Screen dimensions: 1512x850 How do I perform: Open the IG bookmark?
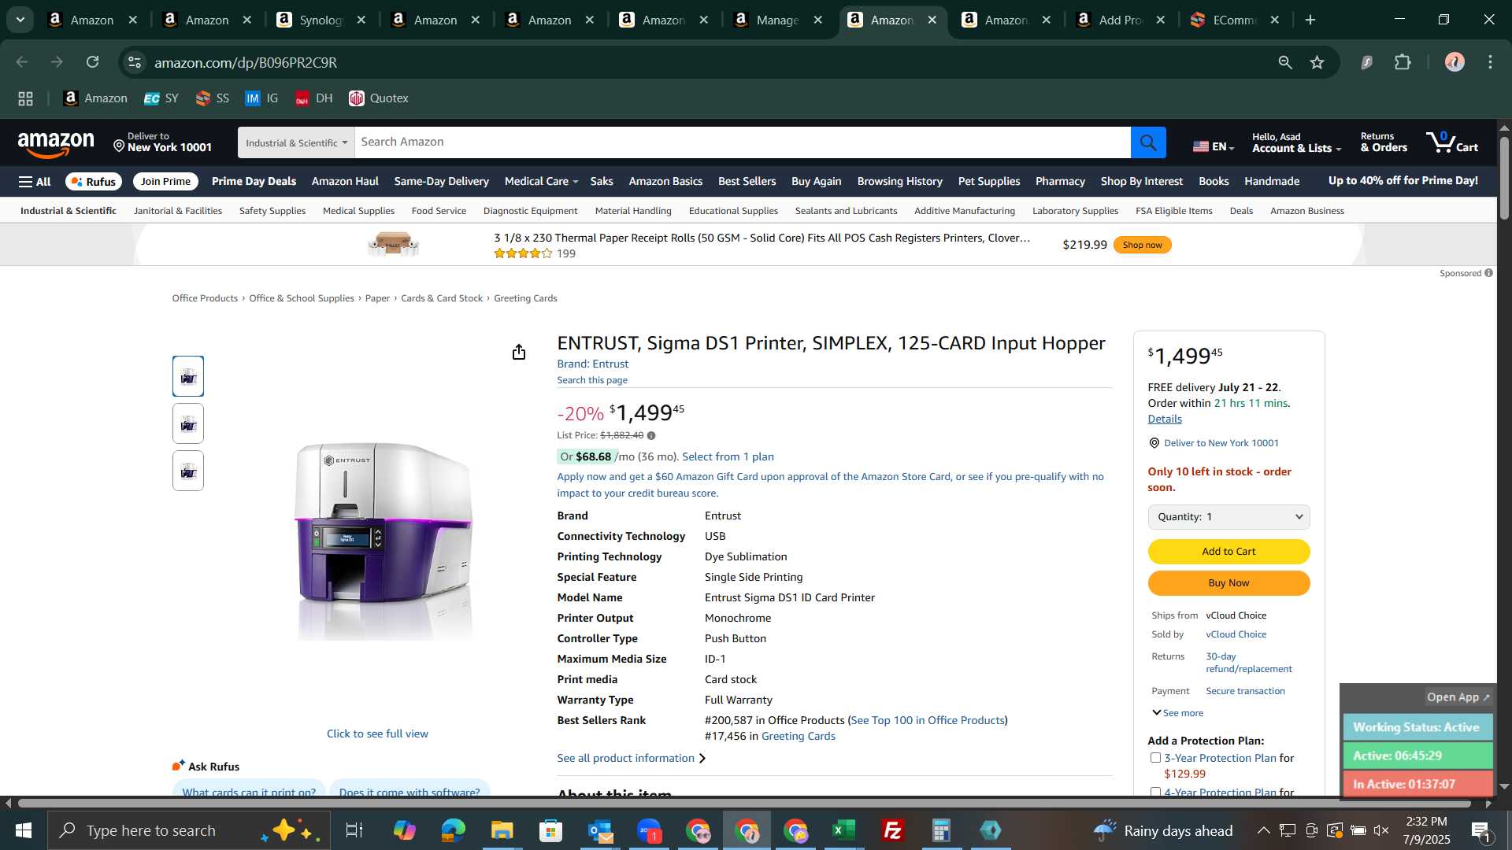pos(261,98)
